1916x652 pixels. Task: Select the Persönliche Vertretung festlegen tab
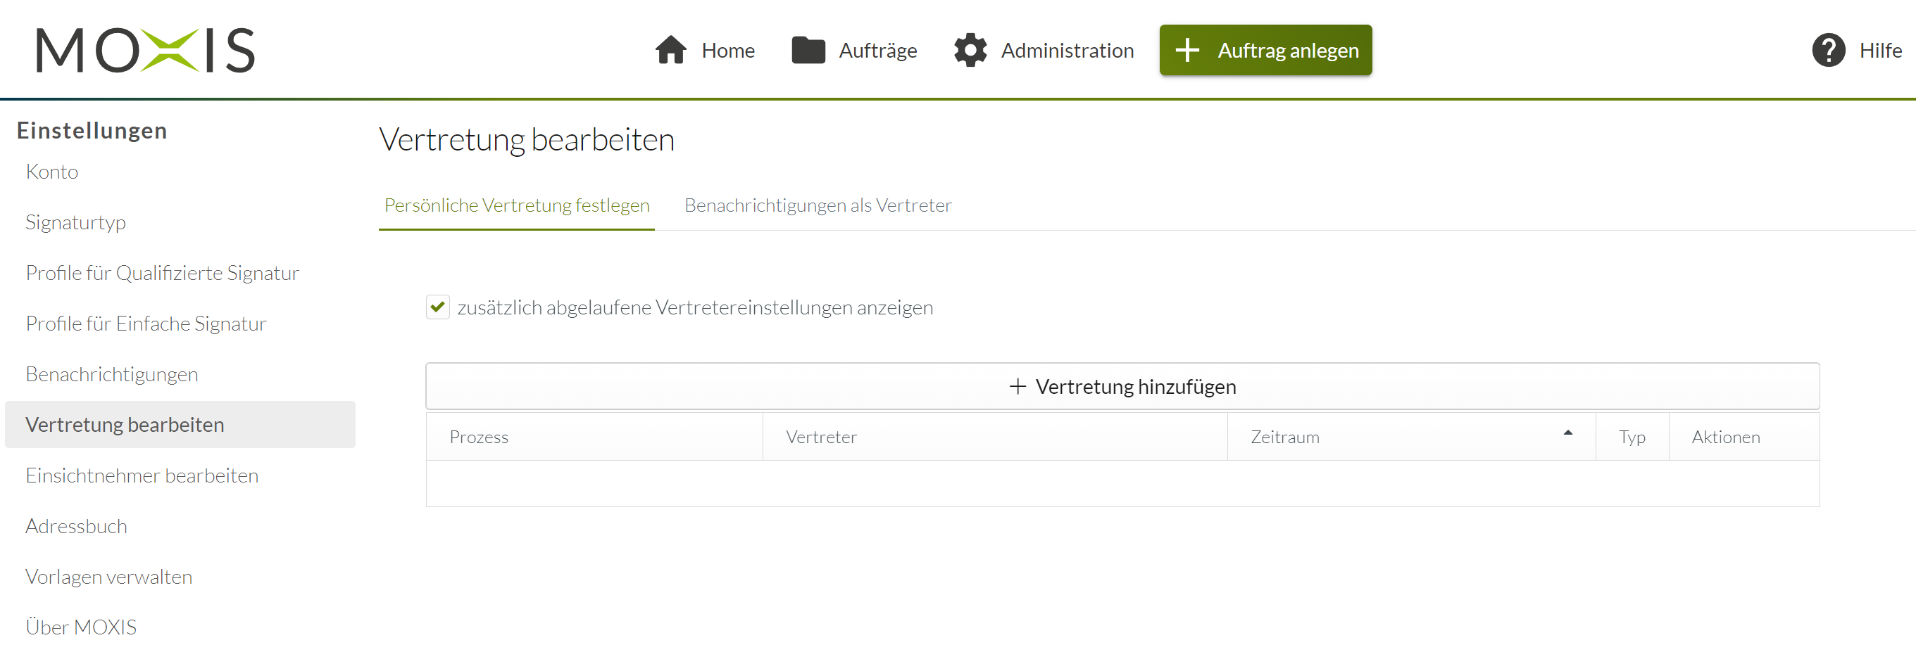tap(516, 205)
